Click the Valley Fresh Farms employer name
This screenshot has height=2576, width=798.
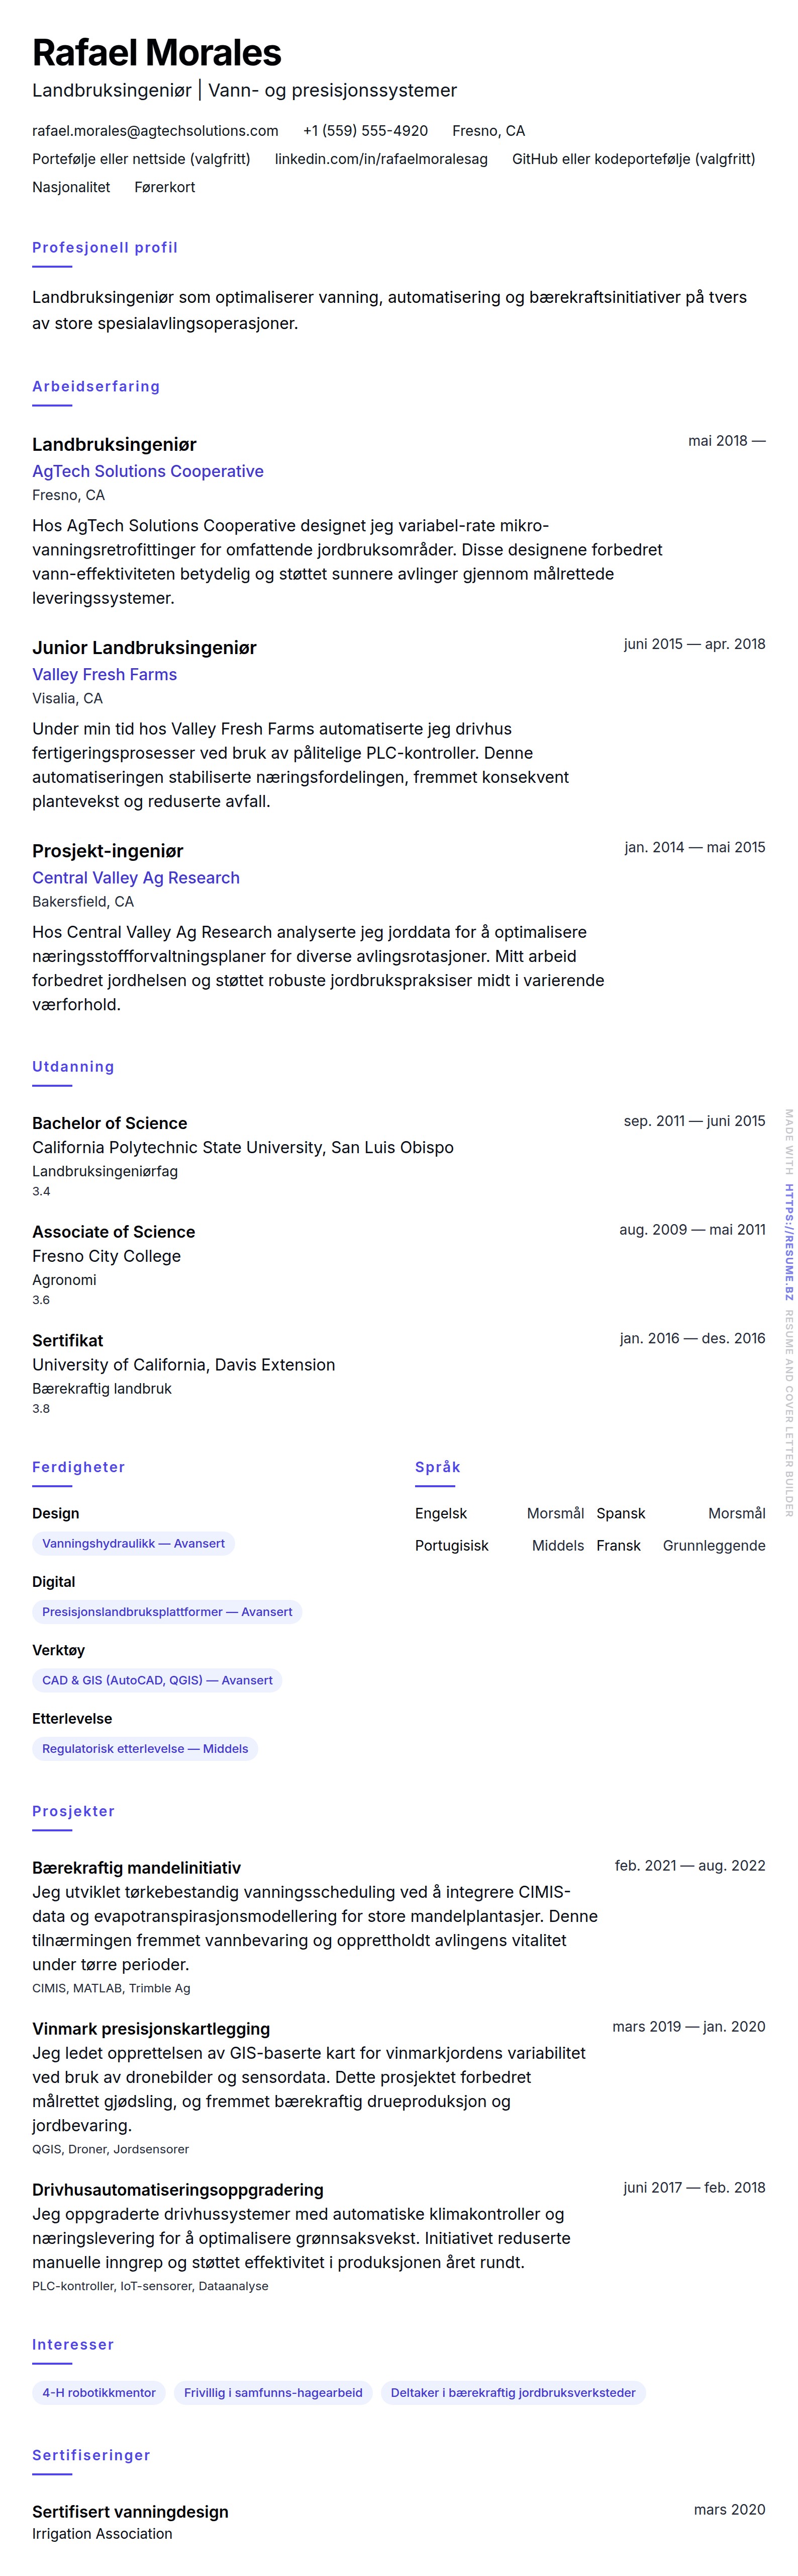click(104, 674)
